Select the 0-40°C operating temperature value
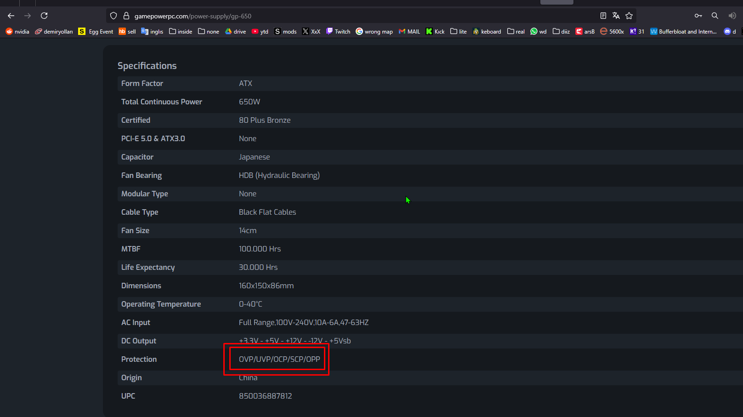 [x=250, y=304]
